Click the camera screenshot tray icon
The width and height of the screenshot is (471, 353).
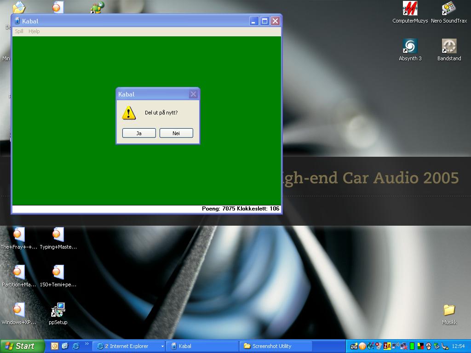coord(354,347)
